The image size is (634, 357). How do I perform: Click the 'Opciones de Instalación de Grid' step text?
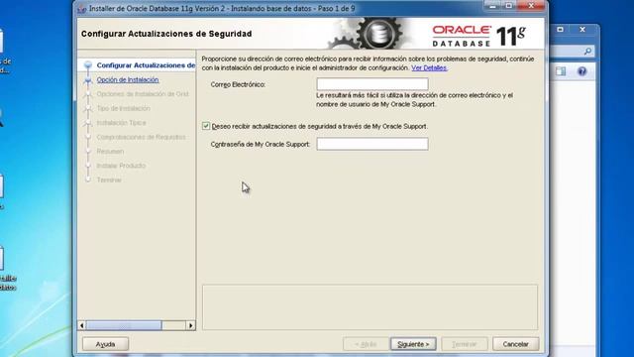(143, 94)
